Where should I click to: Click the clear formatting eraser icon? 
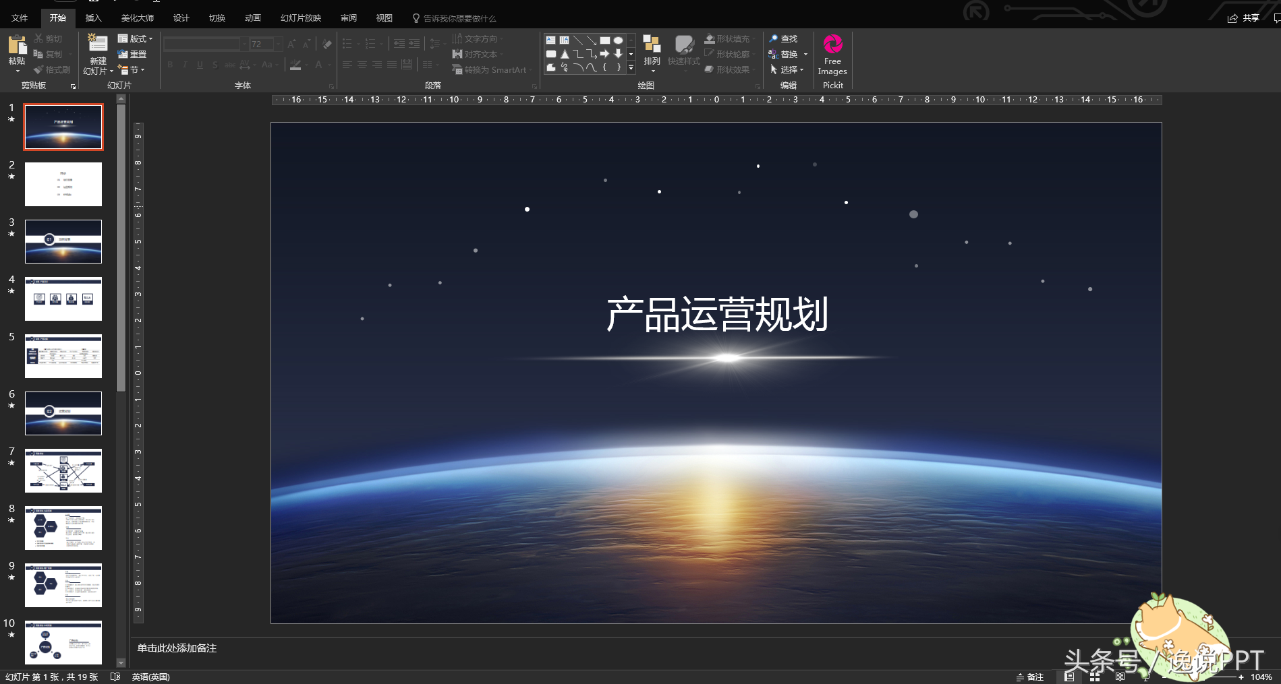coord(327,44)
